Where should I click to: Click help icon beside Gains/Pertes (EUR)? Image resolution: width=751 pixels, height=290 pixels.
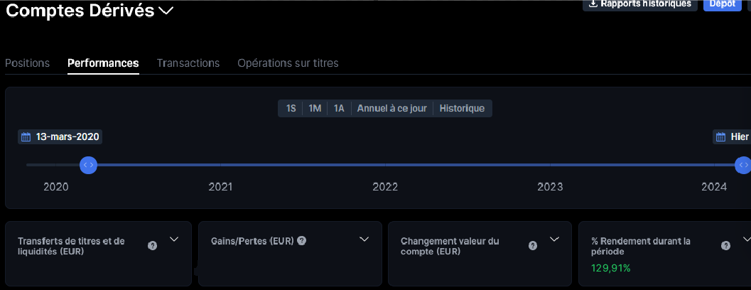coord(302,241)
